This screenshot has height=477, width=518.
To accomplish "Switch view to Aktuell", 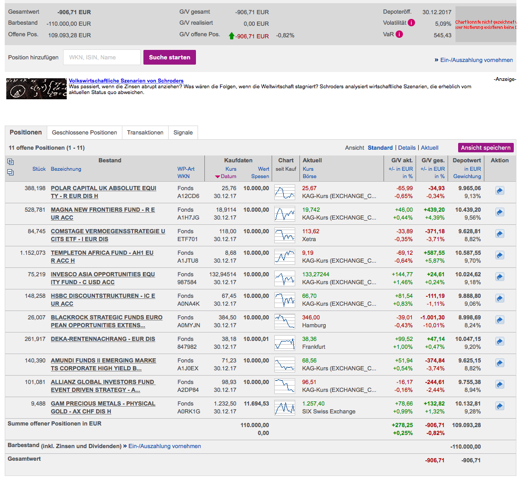I will [x=429, y=148].
